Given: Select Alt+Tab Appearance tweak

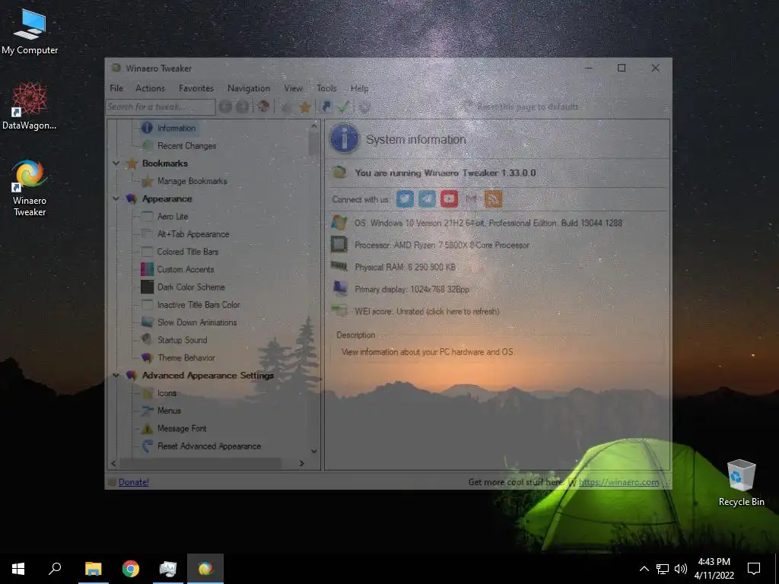Looking at the screenshot, I should click(x=193, y=234).
